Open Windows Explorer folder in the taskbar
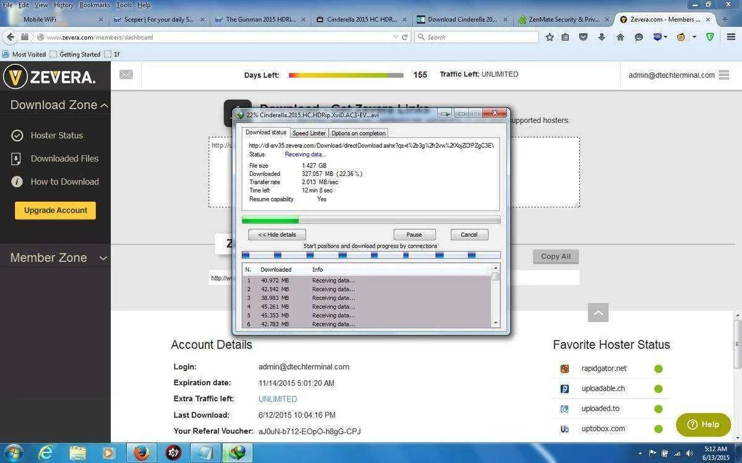The height and width of the screenshot is (463, 742). [77, 453]
